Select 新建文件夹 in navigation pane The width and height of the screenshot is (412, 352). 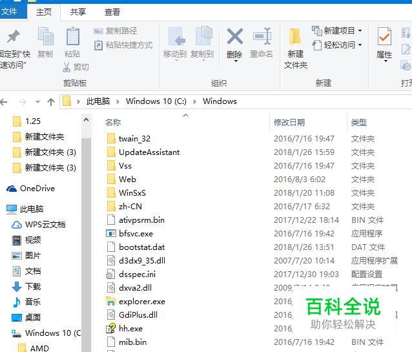point(38,137)
